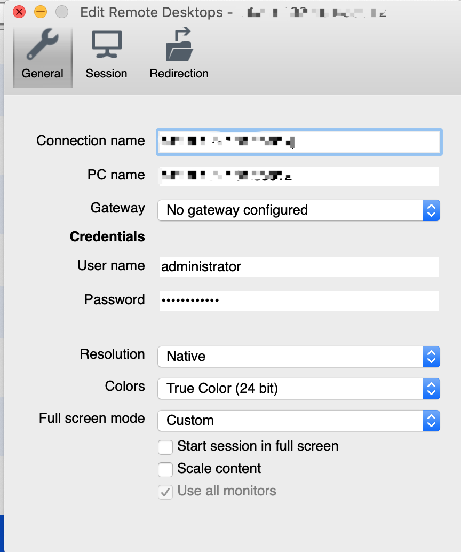Click the Gateway dropdown arrow stepper

pos(432,210)
